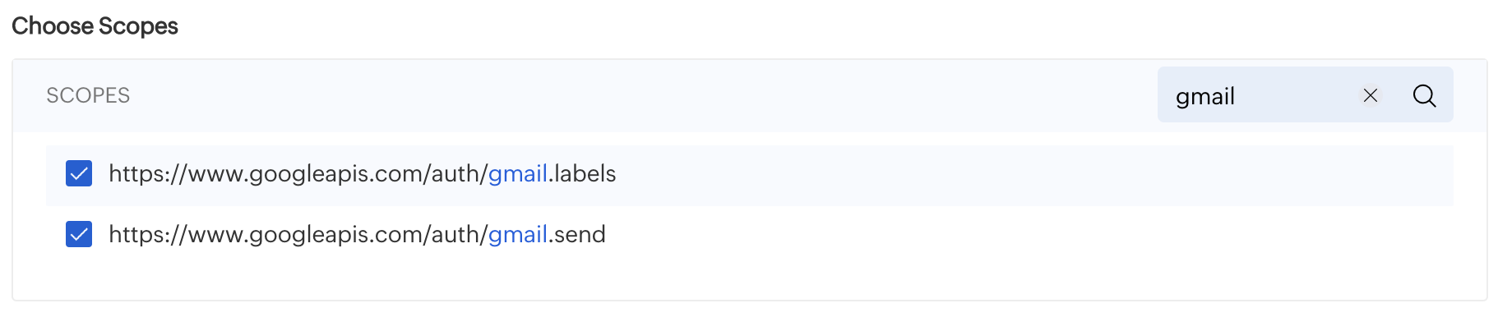The height and width of the screenshot is (317, 1498).
Task: Click highlighted gmail word in labels scope
Action: click(518, 173)
